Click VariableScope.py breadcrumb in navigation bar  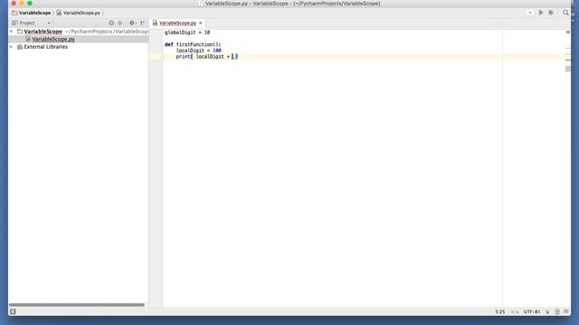(79, 13)
